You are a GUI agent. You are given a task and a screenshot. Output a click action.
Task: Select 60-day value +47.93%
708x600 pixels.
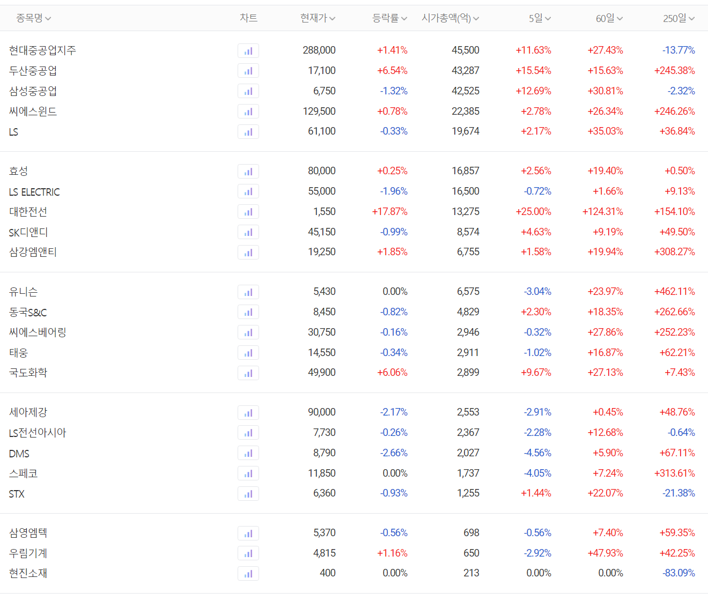(x=606, y=553)
